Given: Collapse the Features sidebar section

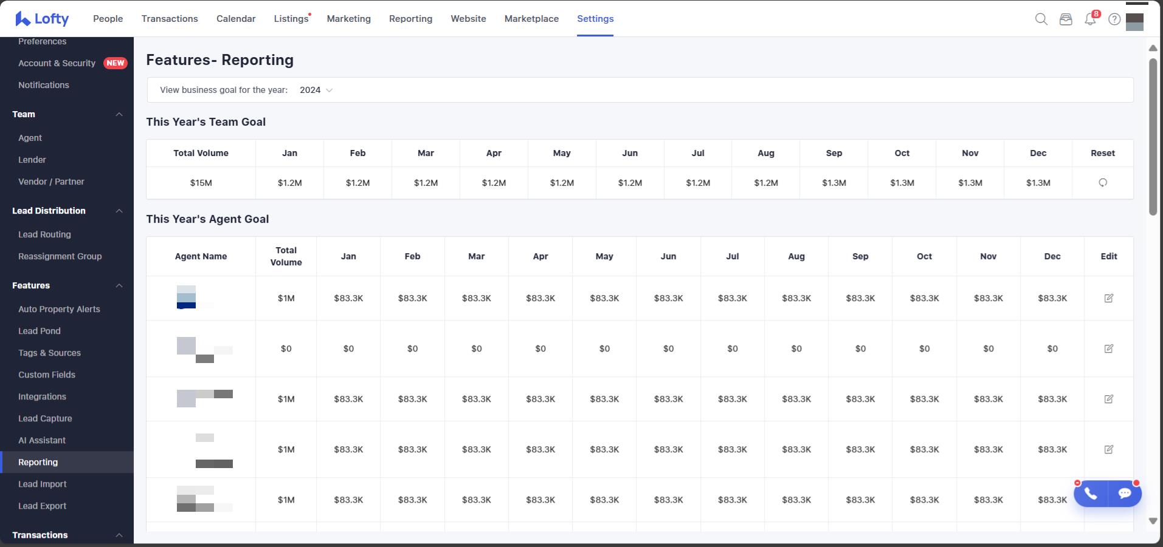Looking at the screenshot, I should [x=119, y=285].
